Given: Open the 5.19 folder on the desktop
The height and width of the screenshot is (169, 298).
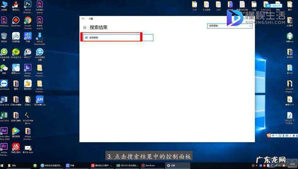Looking at the screenshot, I should tap(194, 6).
